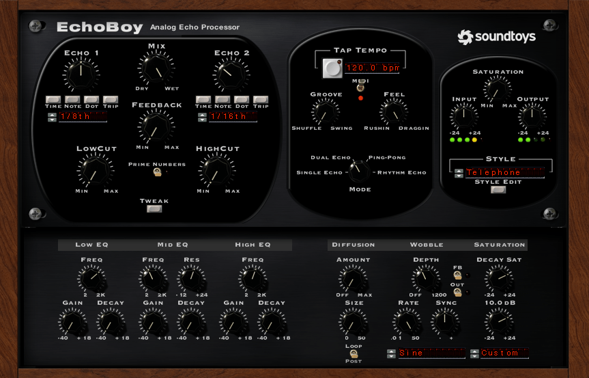This screenshot has width=589, height=378.
Task: Select Echo 1 Note mode button
Action: 72,100
